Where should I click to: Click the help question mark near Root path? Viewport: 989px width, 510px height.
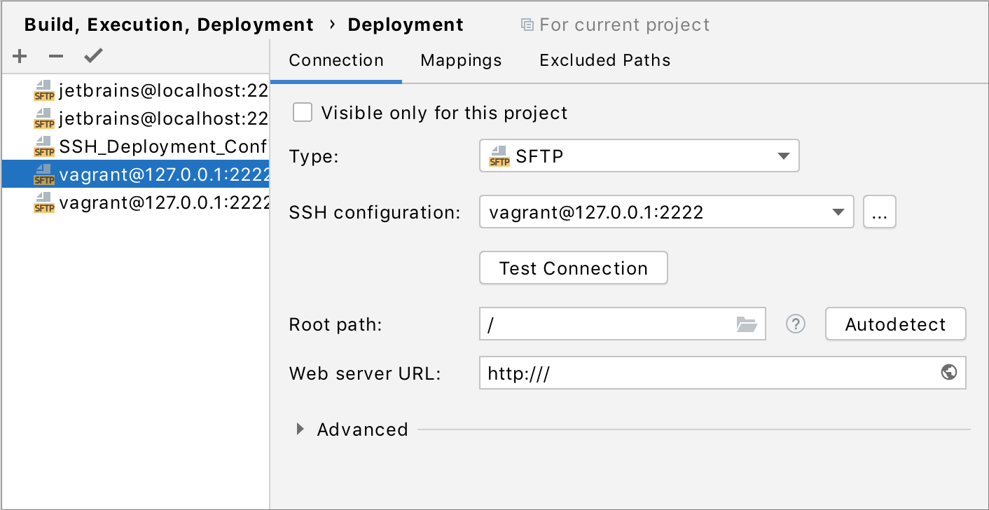click(795, 324)
